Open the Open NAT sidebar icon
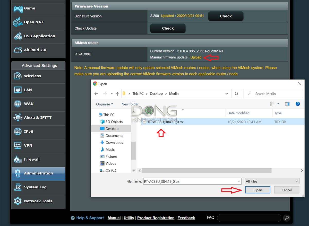Viewport: 309px width, 226px height. [18, 22]
